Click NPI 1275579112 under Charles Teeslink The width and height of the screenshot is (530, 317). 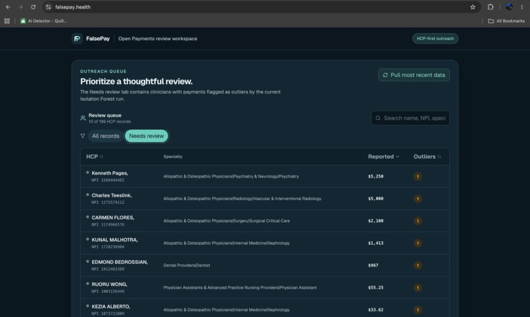108,203
